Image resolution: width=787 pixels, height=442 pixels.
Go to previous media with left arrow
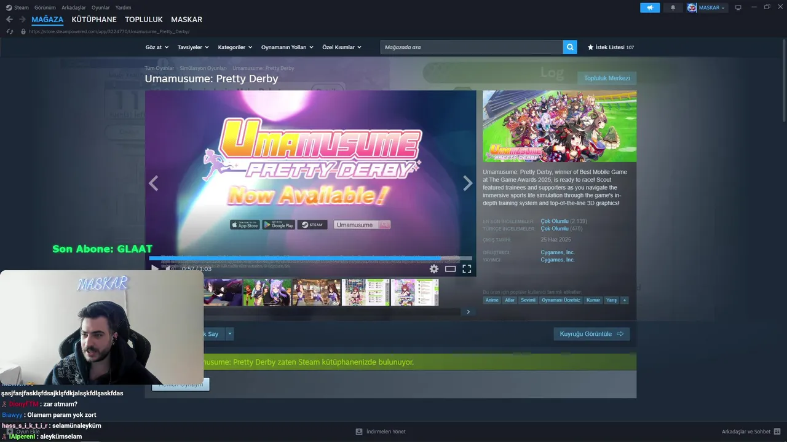[153, 183]
